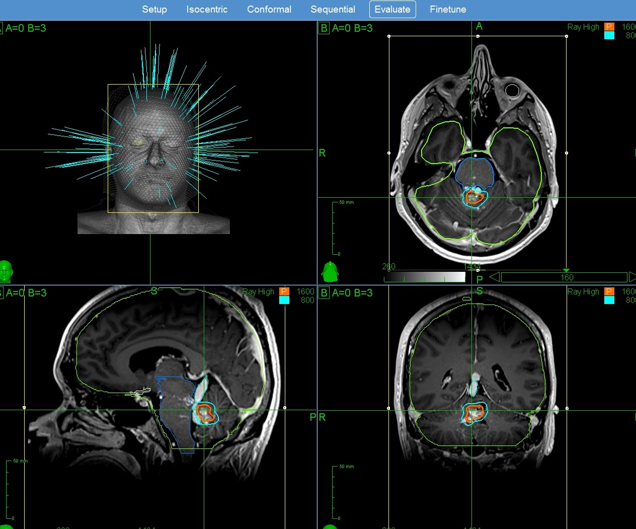Screen dimensions: 636x529
Task: Switch to the Setup tab
Action: 154,9
